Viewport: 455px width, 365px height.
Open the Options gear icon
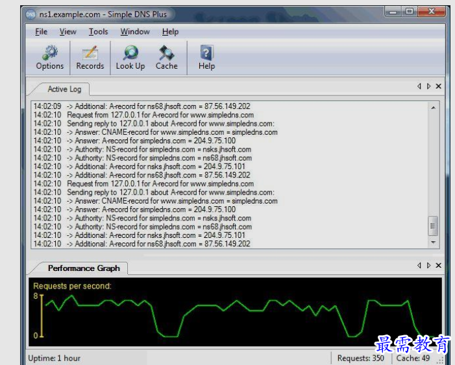point(50,53)
